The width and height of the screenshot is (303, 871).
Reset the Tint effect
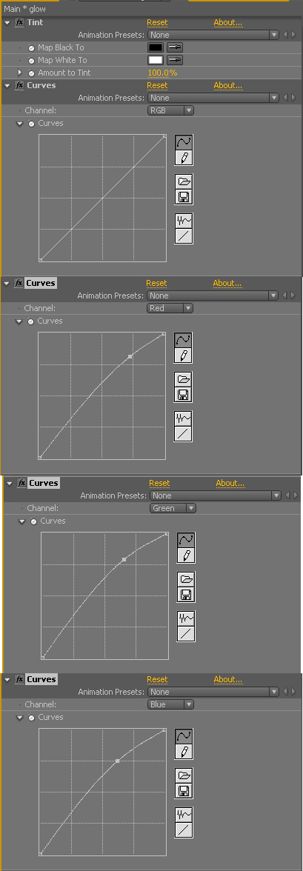pos(157,23)
